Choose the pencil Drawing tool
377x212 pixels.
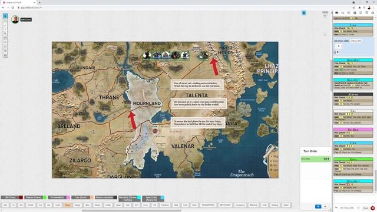coord(5,25)
